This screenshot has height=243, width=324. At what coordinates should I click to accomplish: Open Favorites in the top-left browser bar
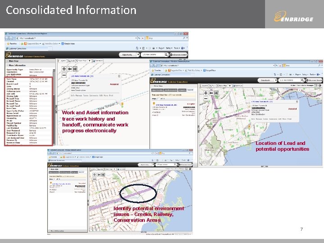[x=12, y=44]
